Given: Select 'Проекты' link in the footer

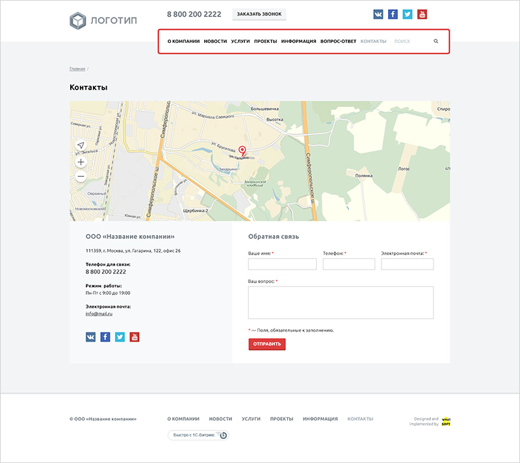Looking at the screenshot, I should 281,419.
